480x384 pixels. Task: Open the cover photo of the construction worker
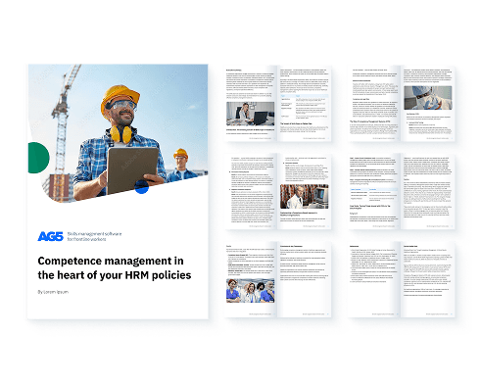(x=119, y=132)
